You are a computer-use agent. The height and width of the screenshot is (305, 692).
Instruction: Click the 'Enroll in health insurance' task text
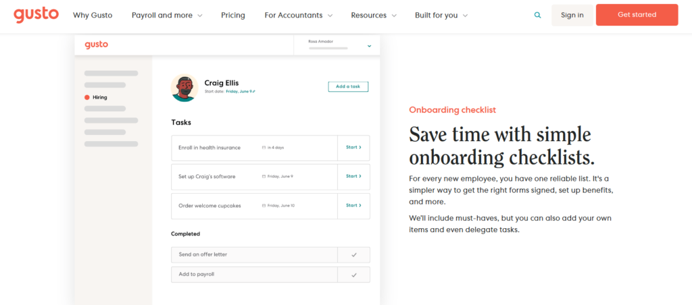click(x=209, y=148)
